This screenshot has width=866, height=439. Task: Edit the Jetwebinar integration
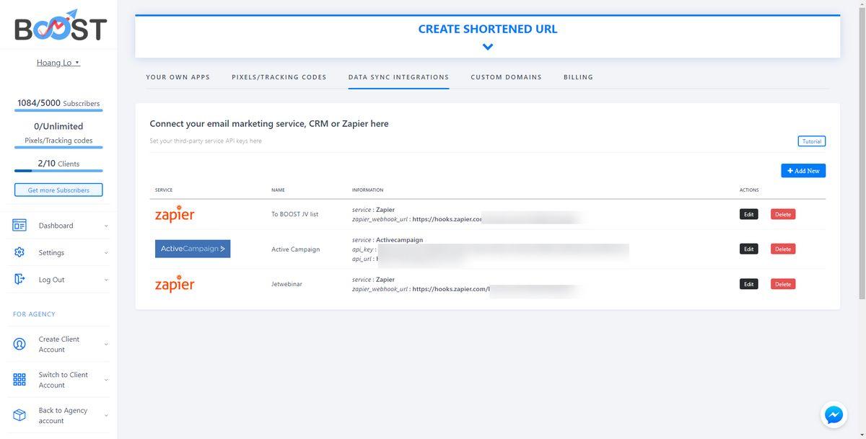click(749, 284)
